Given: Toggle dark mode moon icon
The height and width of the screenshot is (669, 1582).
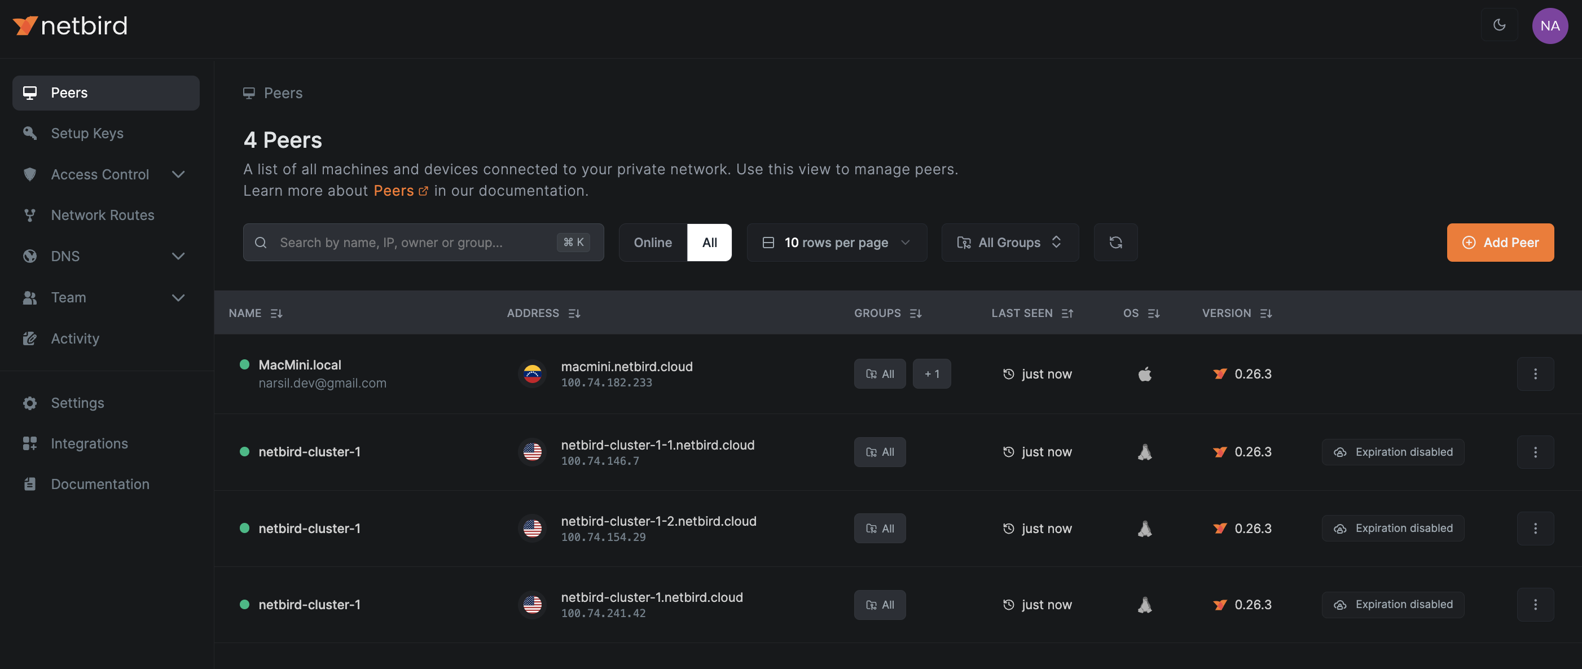Looking at the screenshot, I should click(x=1499, y=25).
